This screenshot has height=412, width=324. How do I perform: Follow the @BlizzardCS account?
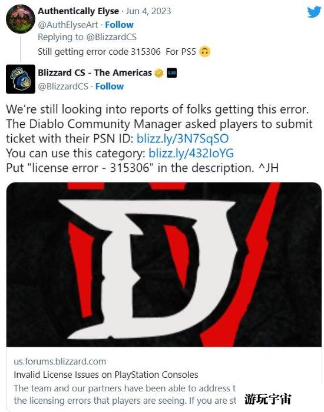[110, 86]
